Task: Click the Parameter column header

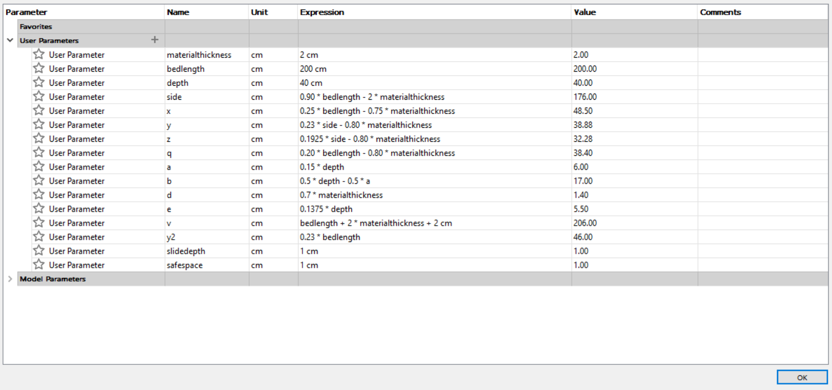Action: 28,11
